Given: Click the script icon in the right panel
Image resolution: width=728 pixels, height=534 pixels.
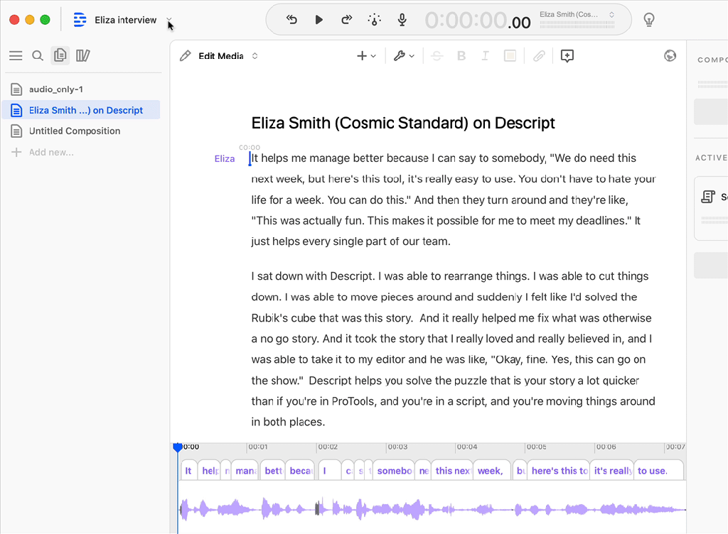Looking at the screenshot, I should (x=707, y=197).
